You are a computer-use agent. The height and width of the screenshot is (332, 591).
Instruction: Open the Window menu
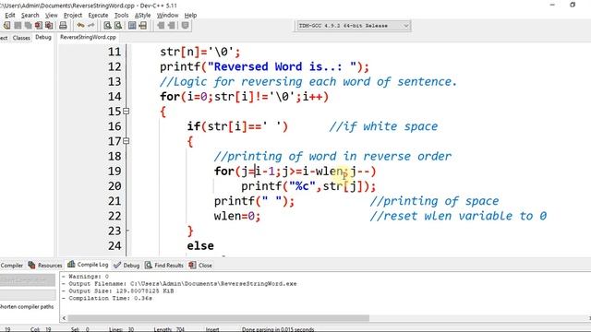coord(167,15)
